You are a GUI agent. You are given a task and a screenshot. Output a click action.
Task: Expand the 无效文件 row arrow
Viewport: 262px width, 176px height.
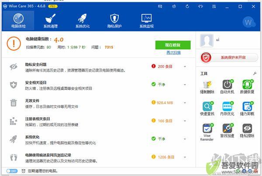185,103
